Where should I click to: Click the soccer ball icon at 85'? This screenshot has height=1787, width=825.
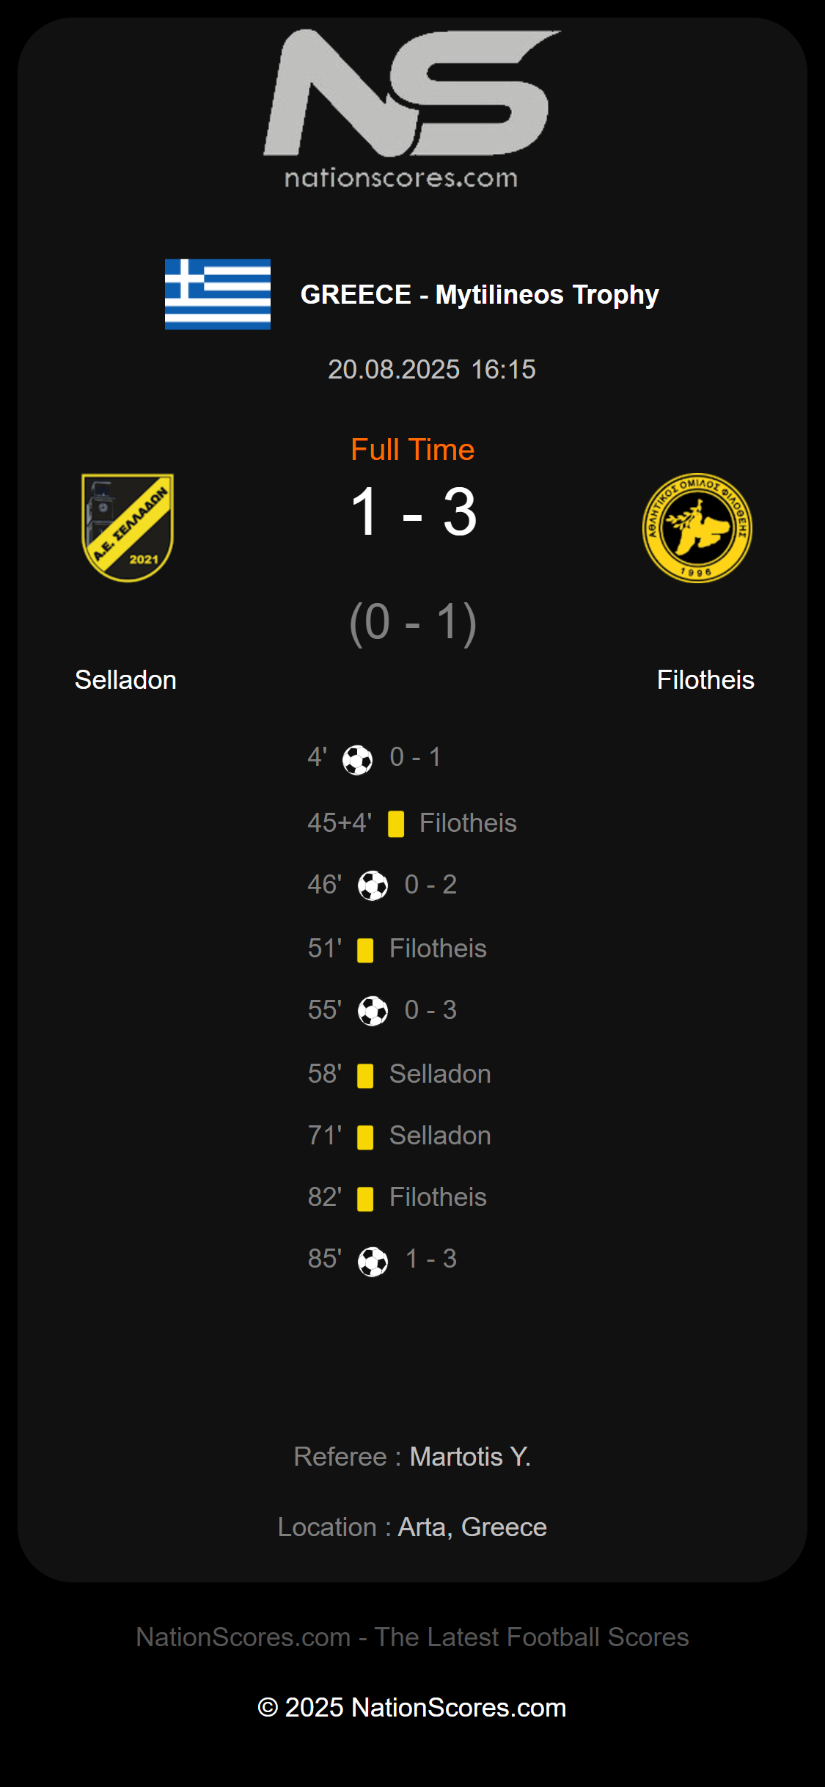[373, 1262]
